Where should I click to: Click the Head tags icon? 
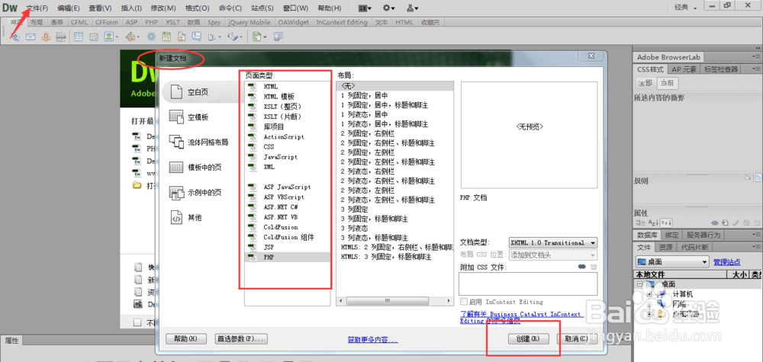[x=213, y=37]
